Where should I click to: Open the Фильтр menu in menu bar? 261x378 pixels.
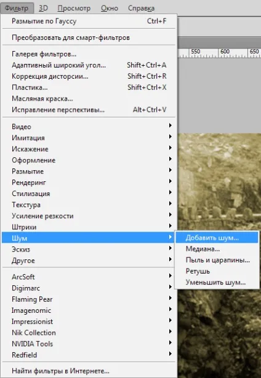[17, 8]
